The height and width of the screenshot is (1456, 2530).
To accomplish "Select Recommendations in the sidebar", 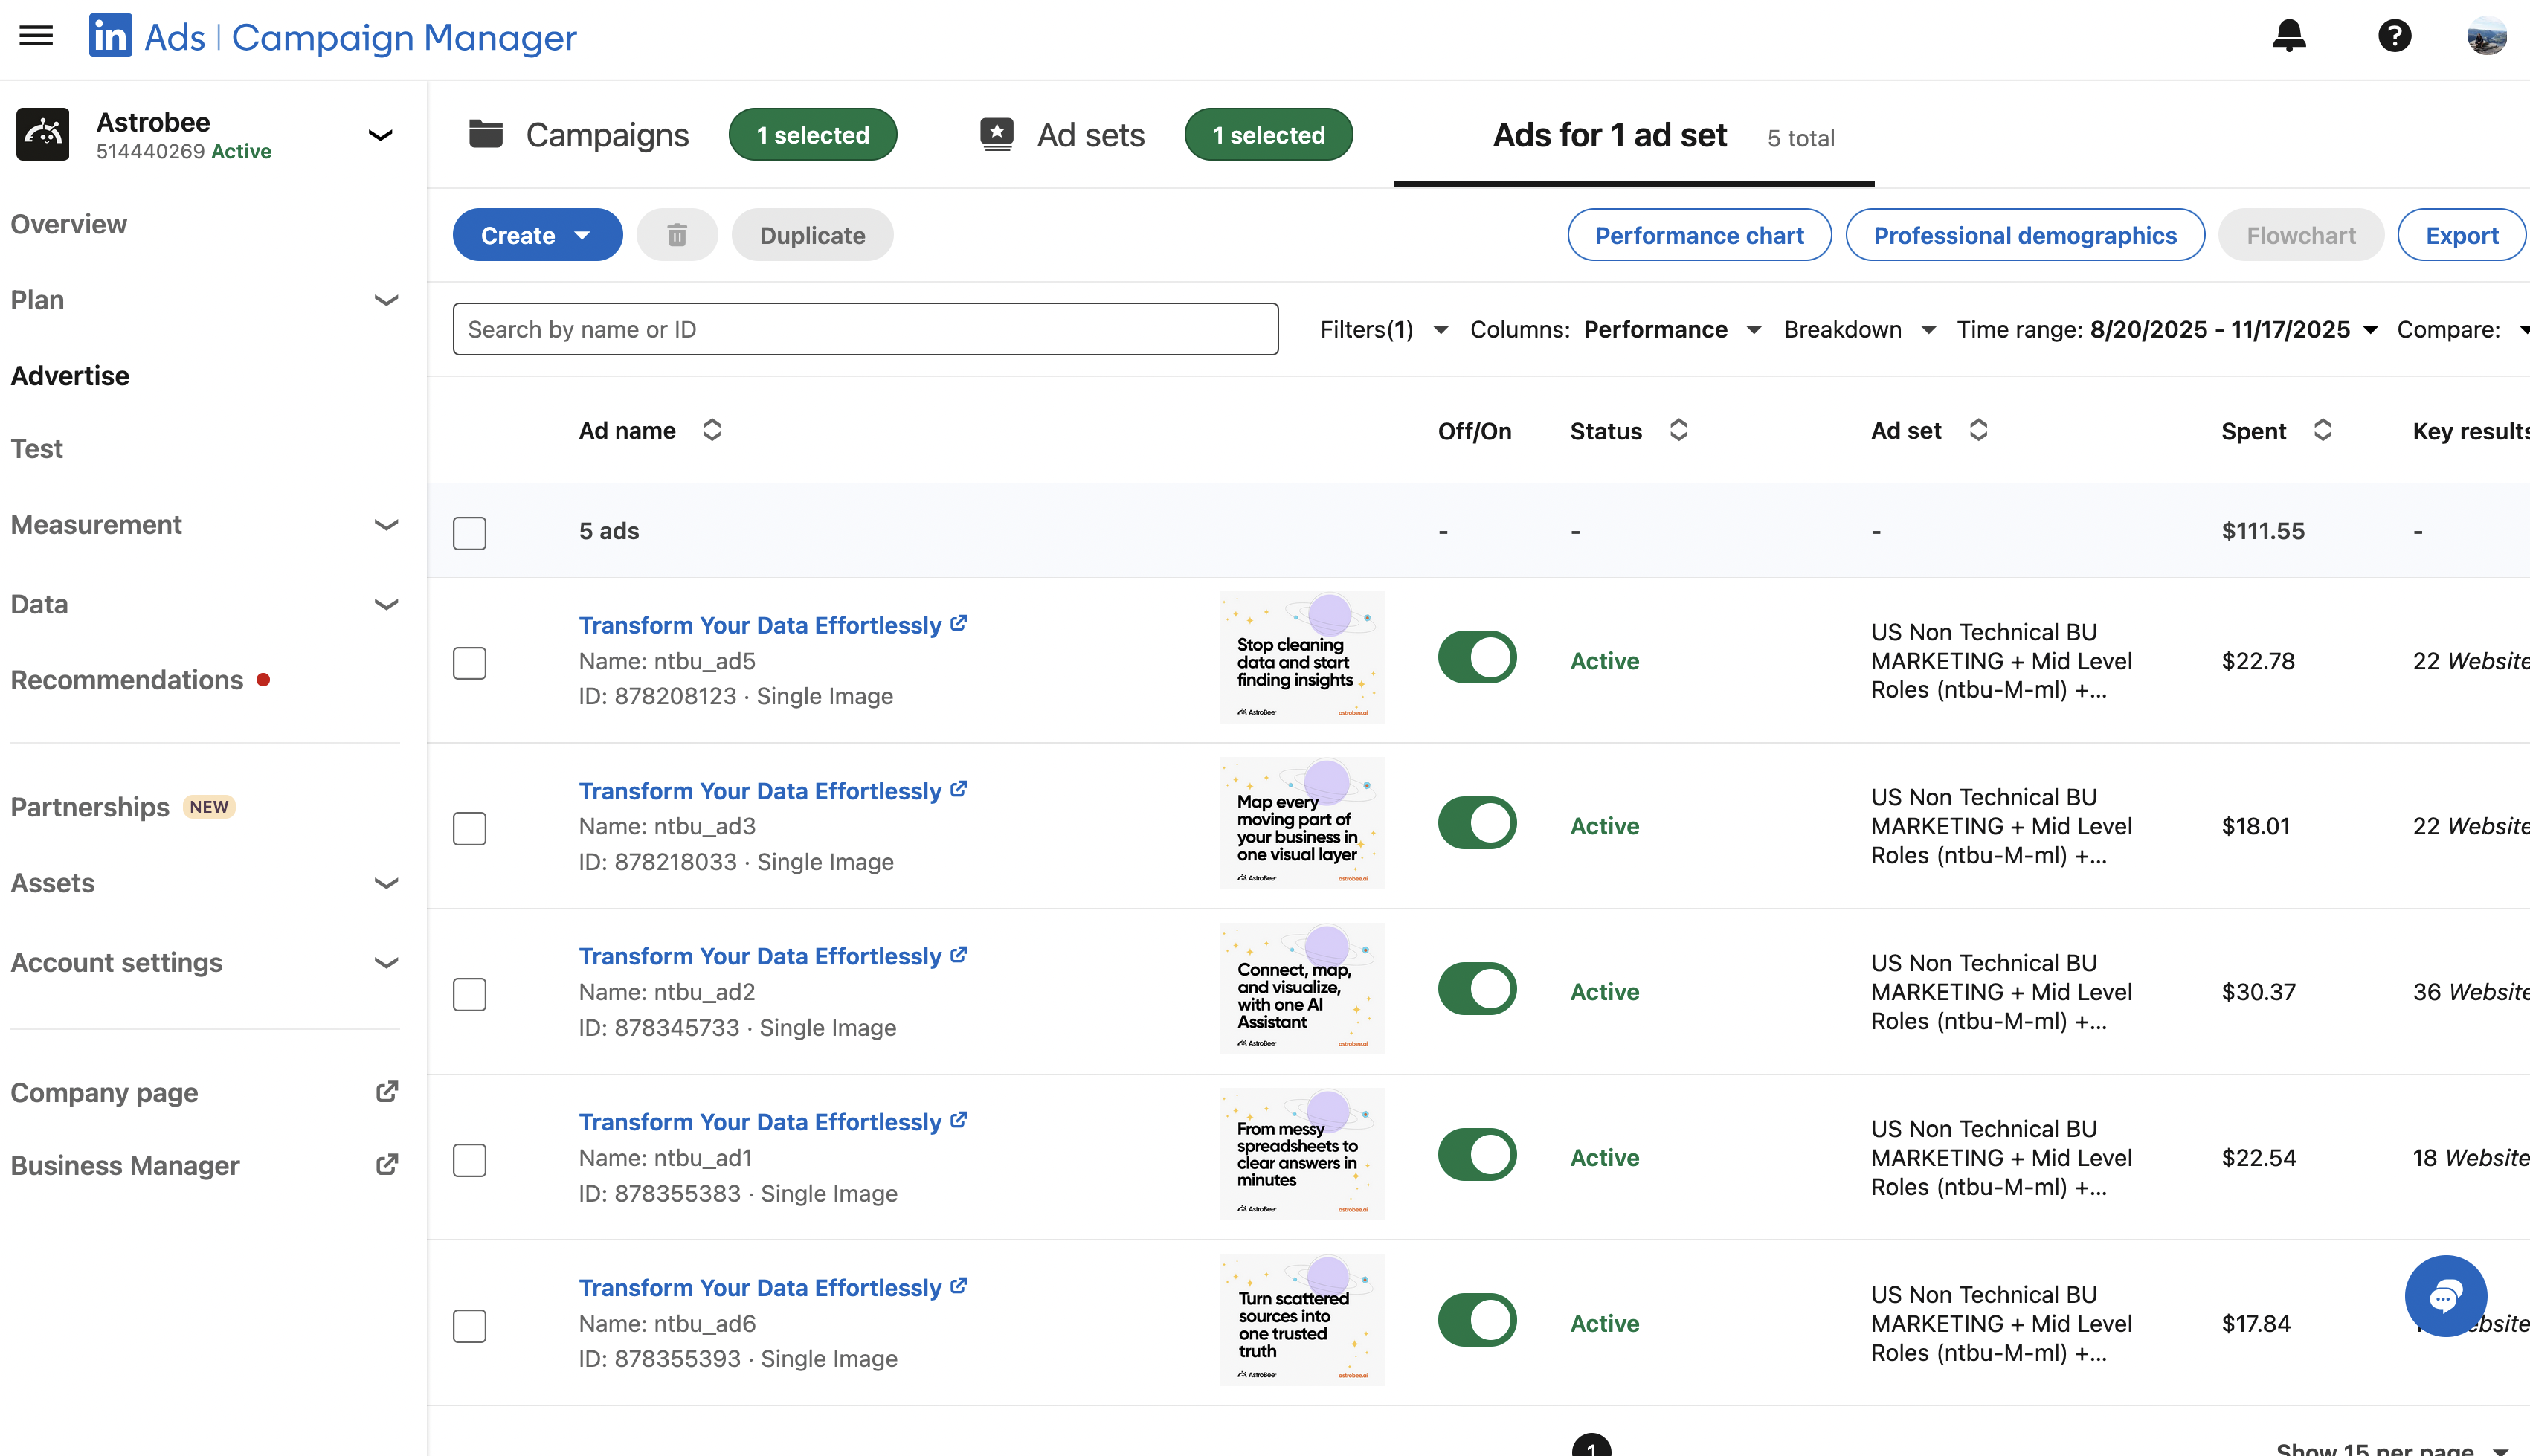I will coord(127,679).
